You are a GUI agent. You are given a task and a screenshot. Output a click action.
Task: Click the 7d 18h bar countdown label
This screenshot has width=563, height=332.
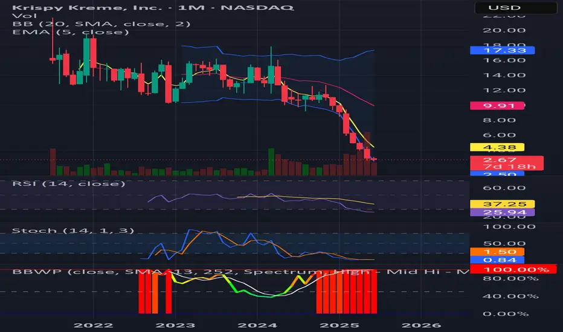click(509, 167)
